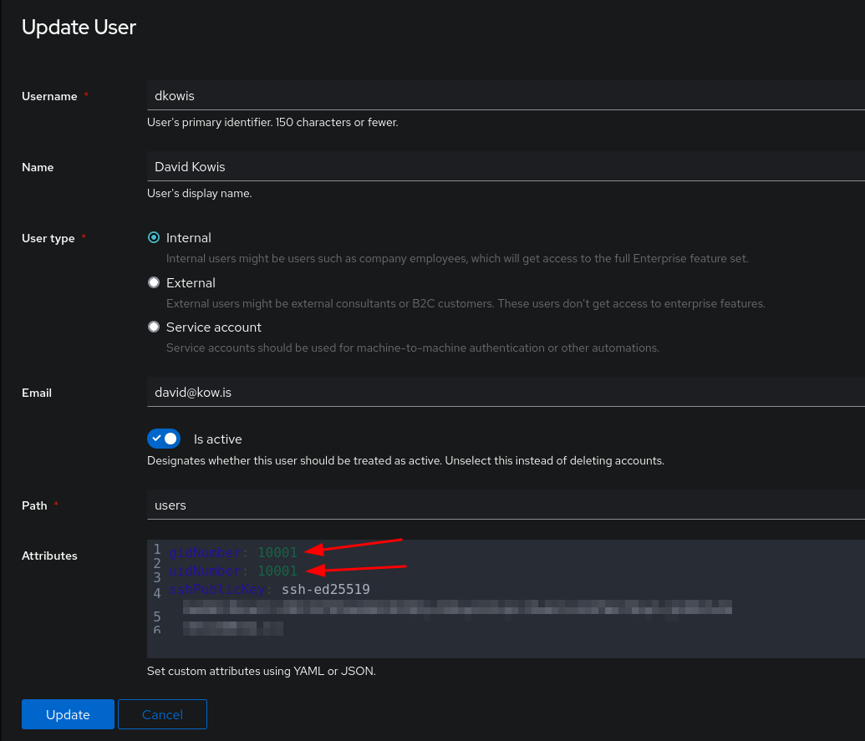The width and height of the screenshot is (865, 741).
Task: Click the 10001 value beside gidNumber
Action: click(x=277, y=552)
